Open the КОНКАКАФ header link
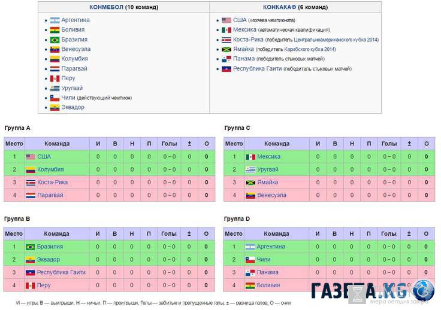 (x=280, y=7)
